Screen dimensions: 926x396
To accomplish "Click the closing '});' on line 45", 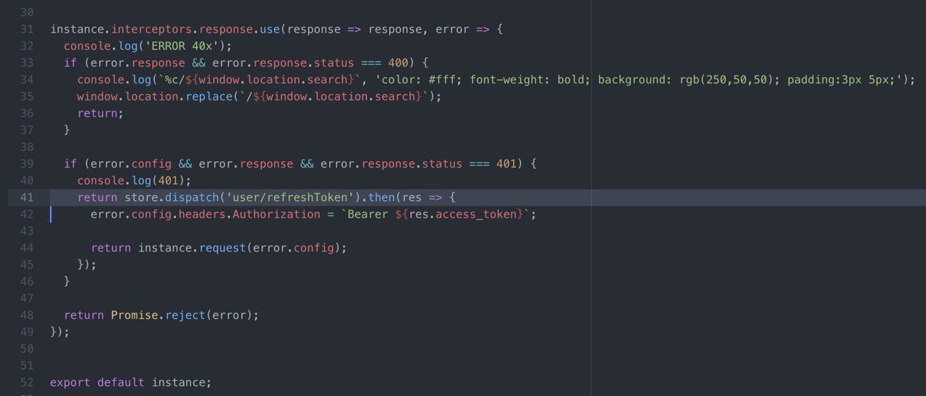I will [x=87, y=264].
